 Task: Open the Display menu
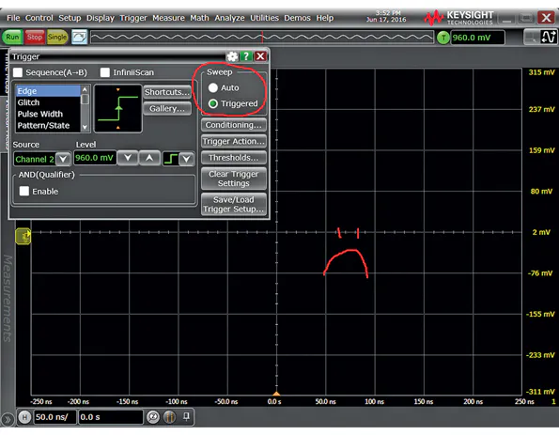coord(101,18)
